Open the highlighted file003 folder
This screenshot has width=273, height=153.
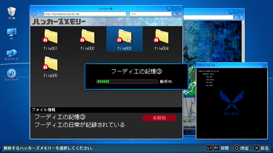point(125,39)
